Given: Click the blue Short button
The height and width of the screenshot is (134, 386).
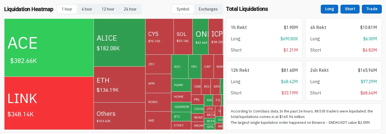Looking at the screenshot, I should [350, 9].
